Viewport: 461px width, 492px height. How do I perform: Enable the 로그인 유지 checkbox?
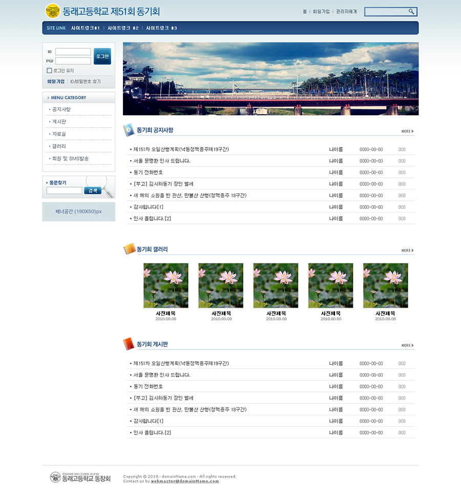pos(49,71)
